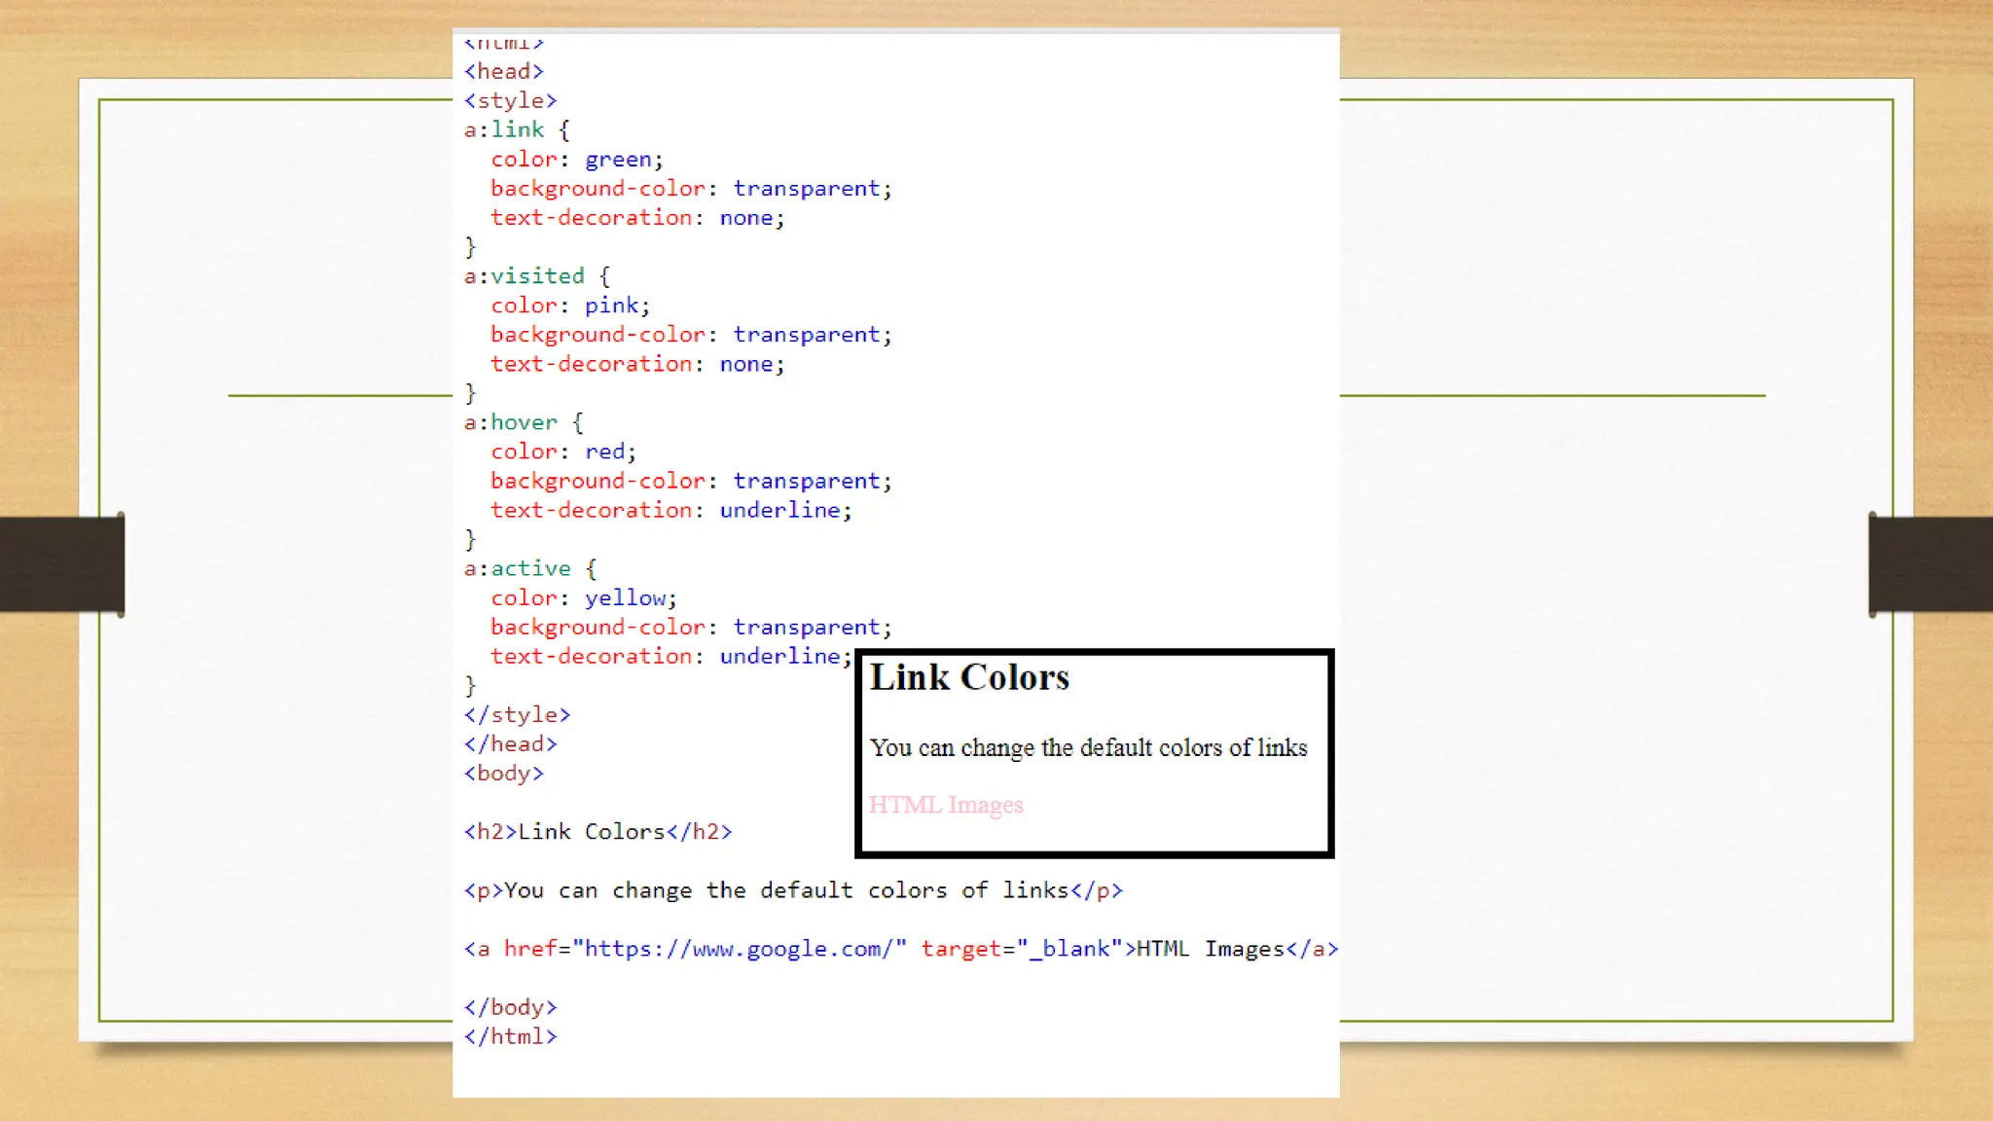Image resolution: width=1993 pixels, height=1121 pixels.
Task: Click 'text-decoration: underline' under a:hover
Action: (670, 510)
